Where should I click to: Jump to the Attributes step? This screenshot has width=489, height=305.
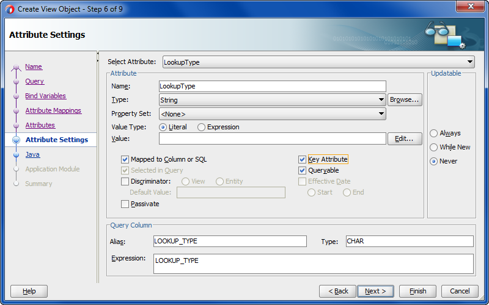pyautogui.click(x=40, y=125)
